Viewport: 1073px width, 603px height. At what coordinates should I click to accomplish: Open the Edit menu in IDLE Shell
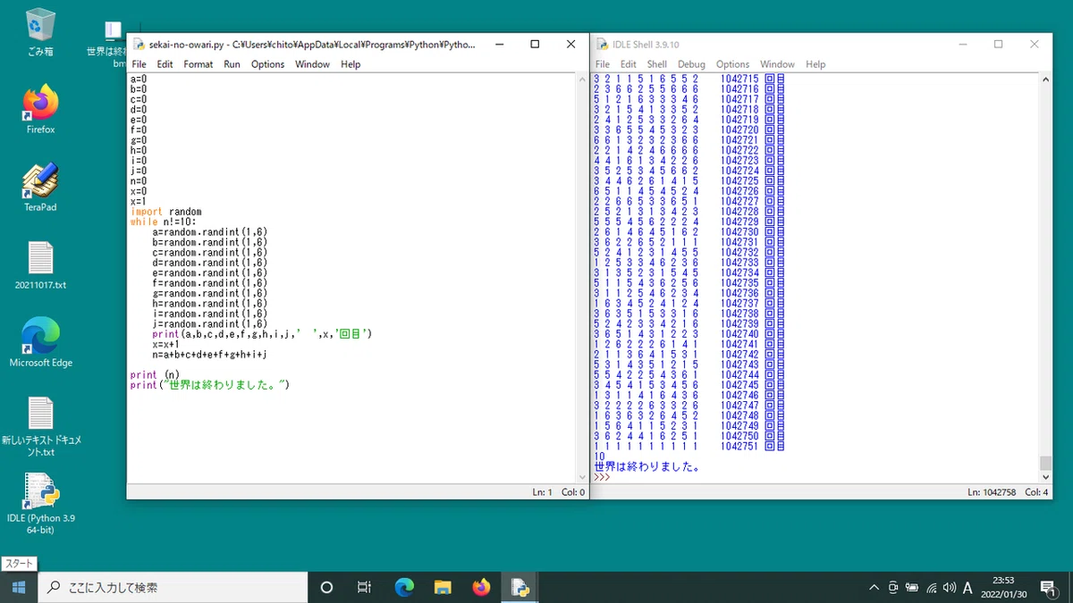629,64
